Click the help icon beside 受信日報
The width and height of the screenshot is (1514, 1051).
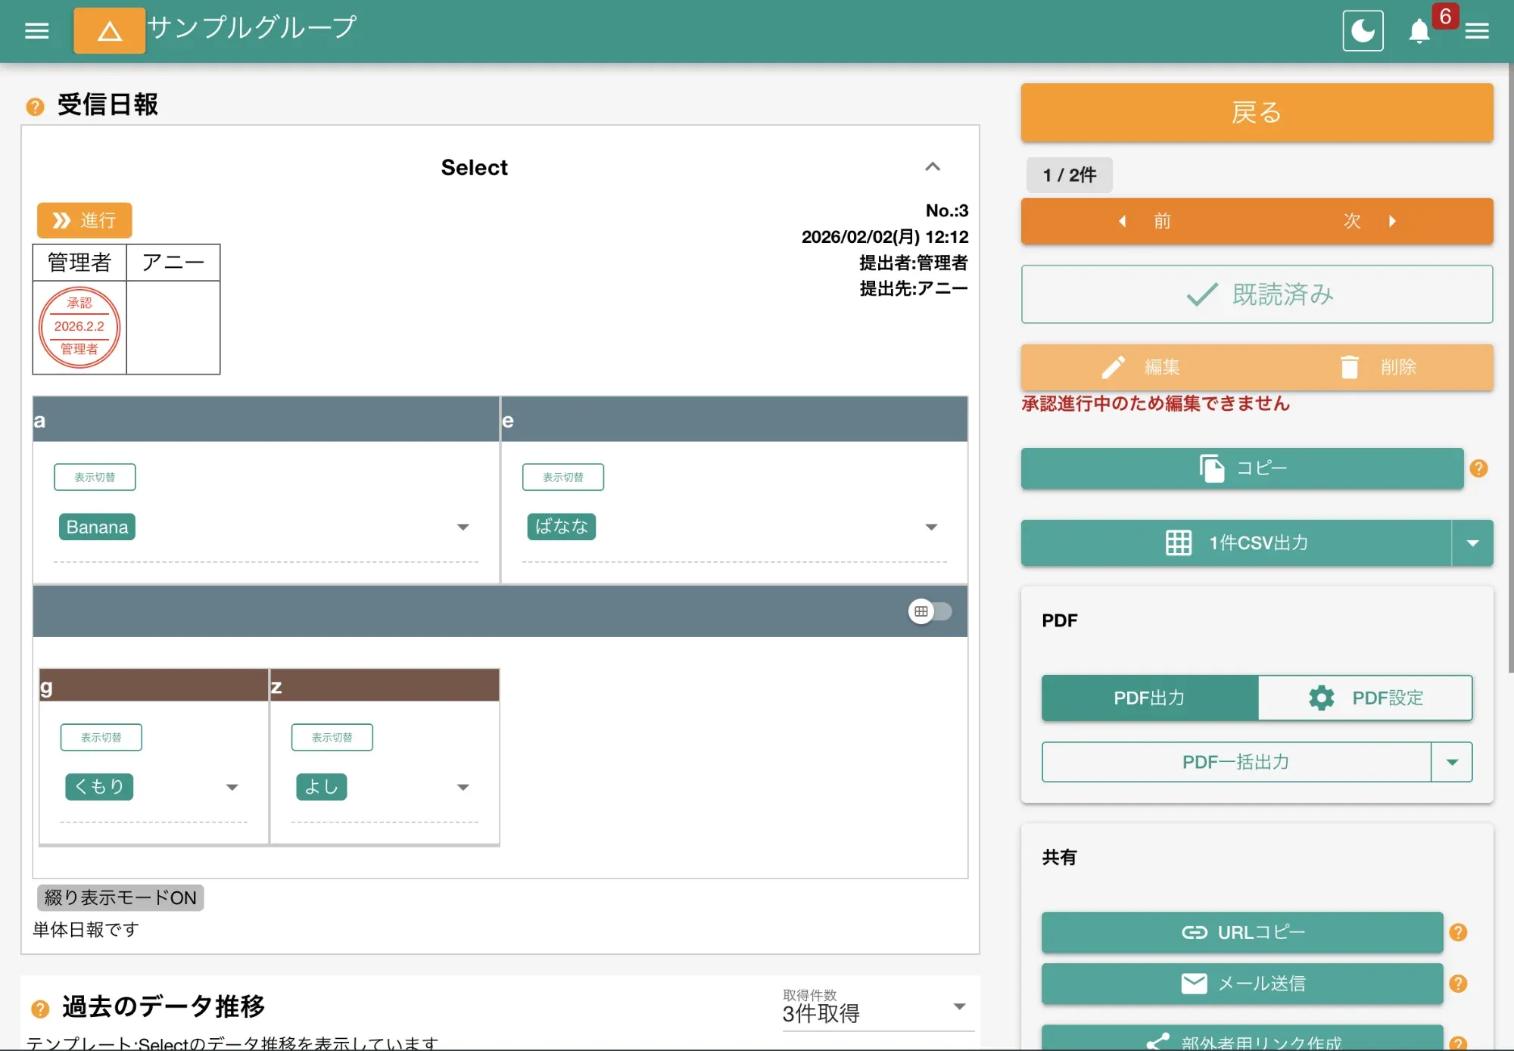click(35, 107)
